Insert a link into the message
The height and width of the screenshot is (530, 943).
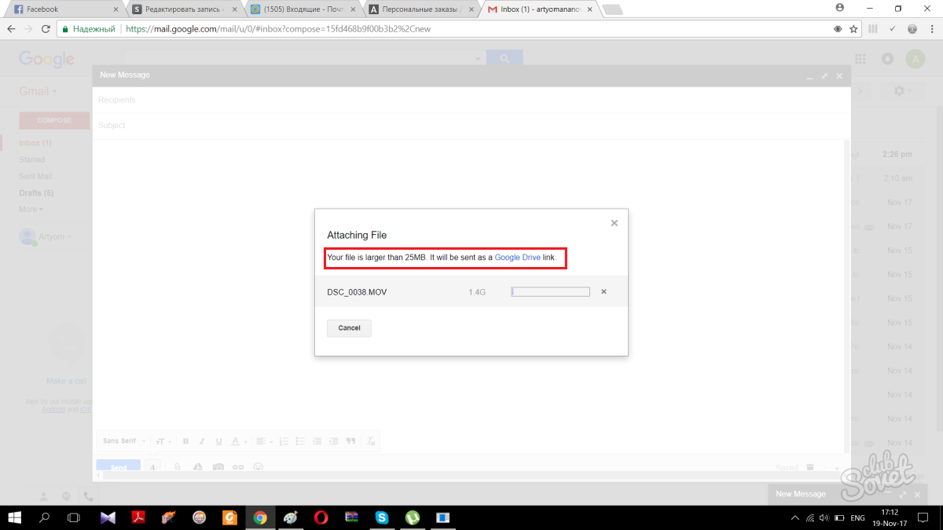coord(238,467)
